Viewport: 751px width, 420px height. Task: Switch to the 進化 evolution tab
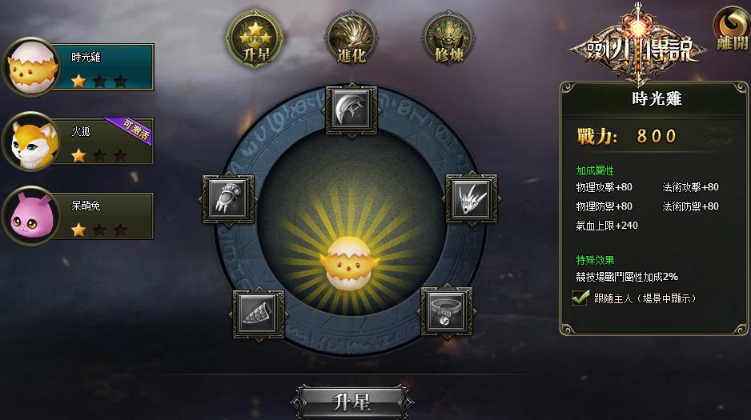pos(351,38)
